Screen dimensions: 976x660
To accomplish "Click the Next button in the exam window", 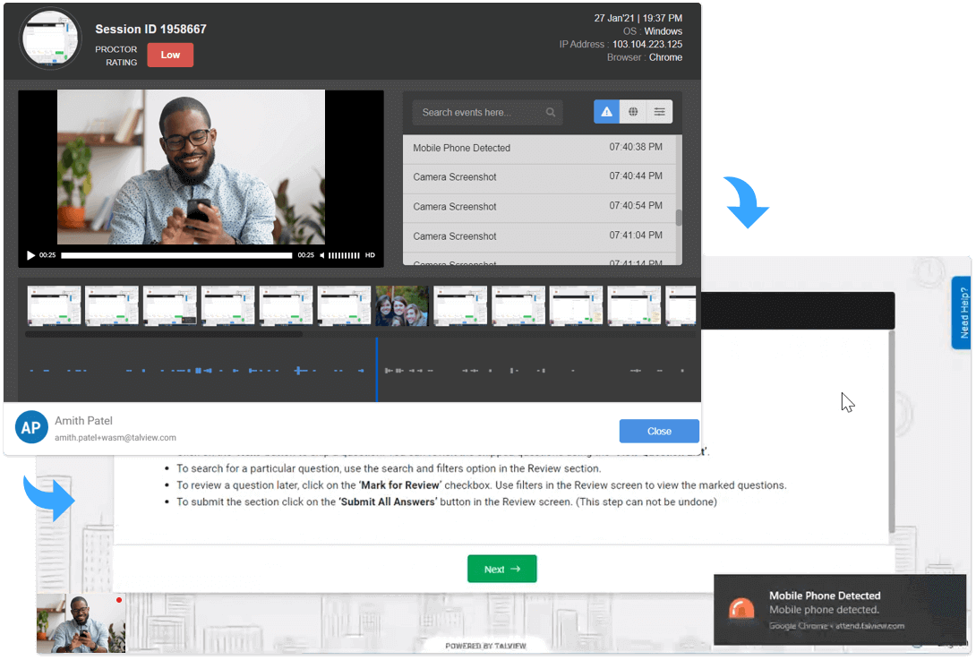I will pos(501,569).
